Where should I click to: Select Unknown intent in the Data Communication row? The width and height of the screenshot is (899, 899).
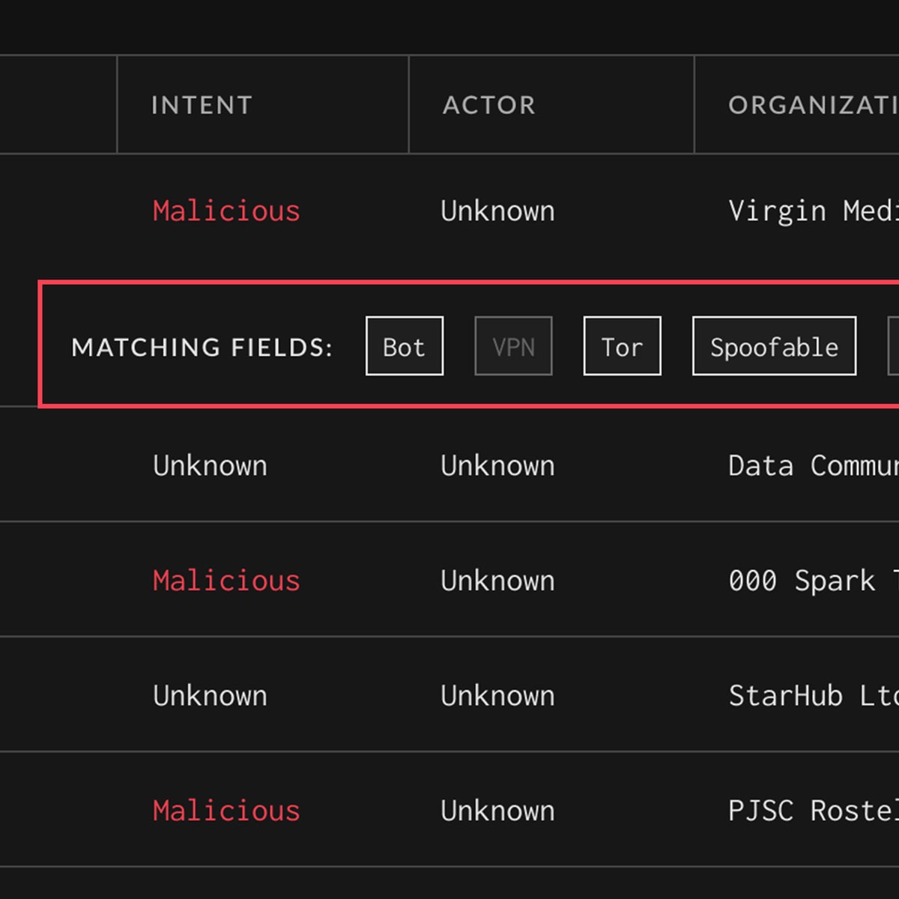(x=210, y=466)
